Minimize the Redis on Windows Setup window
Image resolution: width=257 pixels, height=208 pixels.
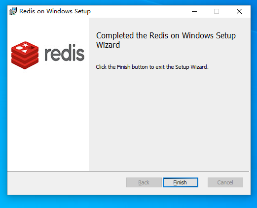(194, 11)
